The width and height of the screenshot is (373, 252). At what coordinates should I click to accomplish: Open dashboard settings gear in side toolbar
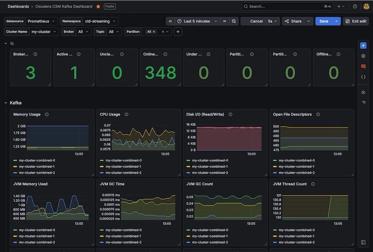(x=363, y=56)
